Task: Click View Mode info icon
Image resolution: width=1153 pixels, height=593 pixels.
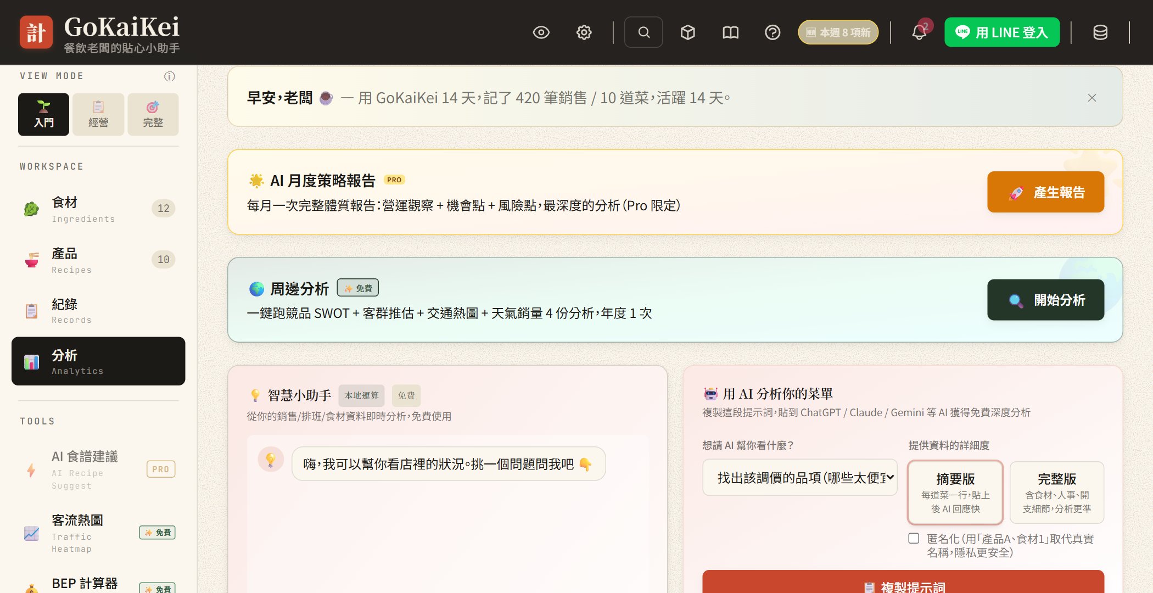Action: point(170,76)
